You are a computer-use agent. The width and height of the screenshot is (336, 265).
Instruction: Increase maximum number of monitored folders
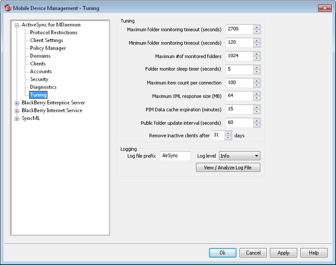point(257,54)
